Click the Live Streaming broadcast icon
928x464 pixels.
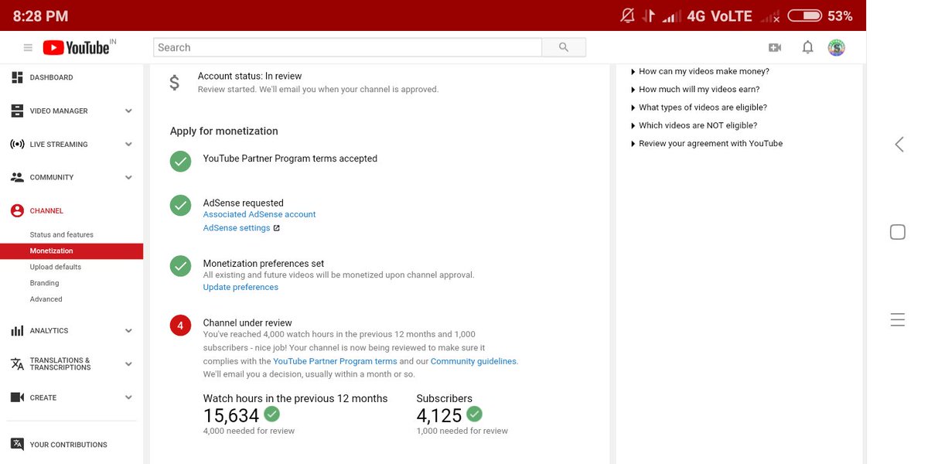click(x=17, y=144)
